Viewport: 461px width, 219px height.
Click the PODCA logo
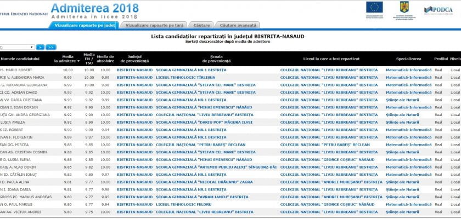pyautogui.click(x=438, y=9)
